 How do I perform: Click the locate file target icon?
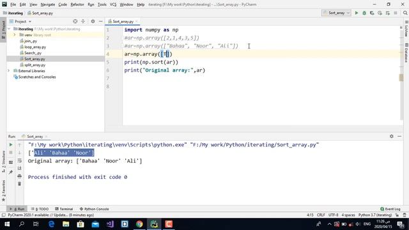tap(75, 21)
